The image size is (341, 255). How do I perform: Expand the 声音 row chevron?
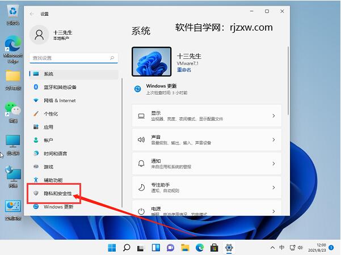point(273,139)
